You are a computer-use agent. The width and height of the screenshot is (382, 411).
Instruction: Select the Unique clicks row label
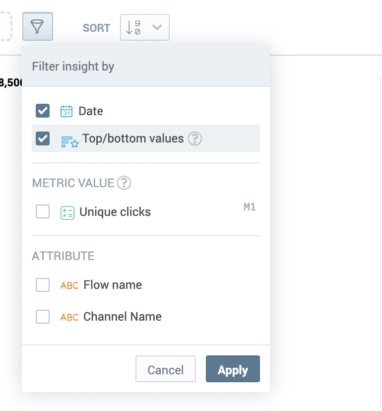pos(115,212)
